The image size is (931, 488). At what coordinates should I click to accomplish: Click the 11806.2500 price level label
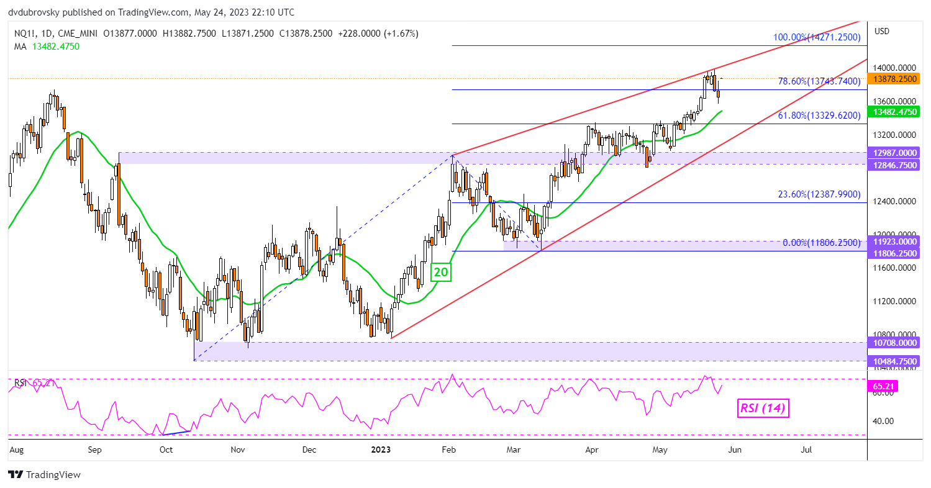(895, 253)
